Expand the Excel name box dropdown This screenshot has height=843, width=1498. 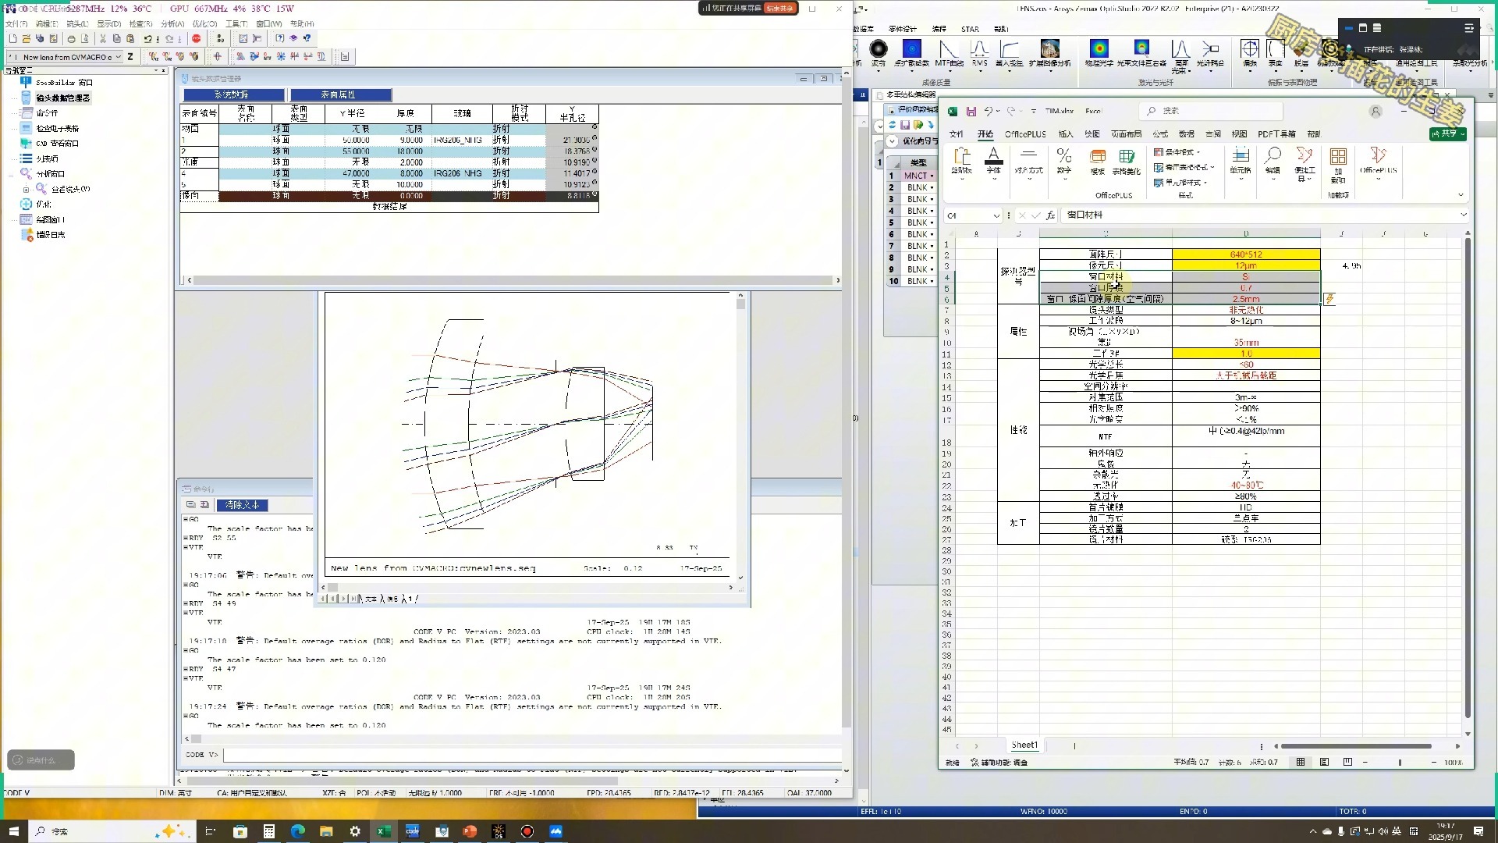click(x=996, y=215)
